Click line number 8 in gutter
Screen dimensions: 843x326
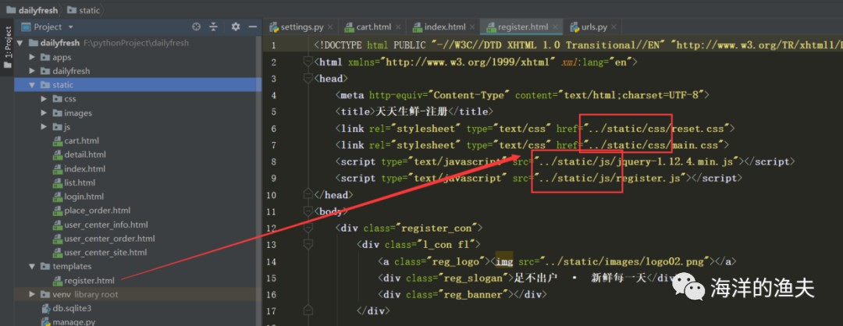tap(275, 161)
